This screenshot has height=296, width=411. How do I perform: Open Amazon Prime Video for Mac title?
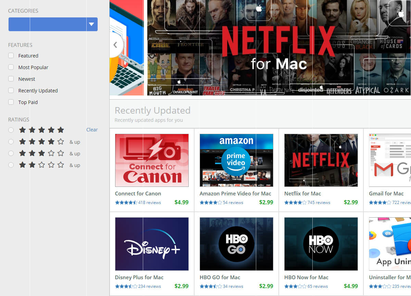[235, 194]
